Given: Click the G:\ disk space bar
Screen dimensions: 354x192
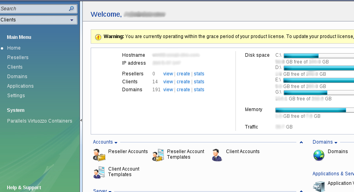Looking at the screenshot, I should point(319,92).
